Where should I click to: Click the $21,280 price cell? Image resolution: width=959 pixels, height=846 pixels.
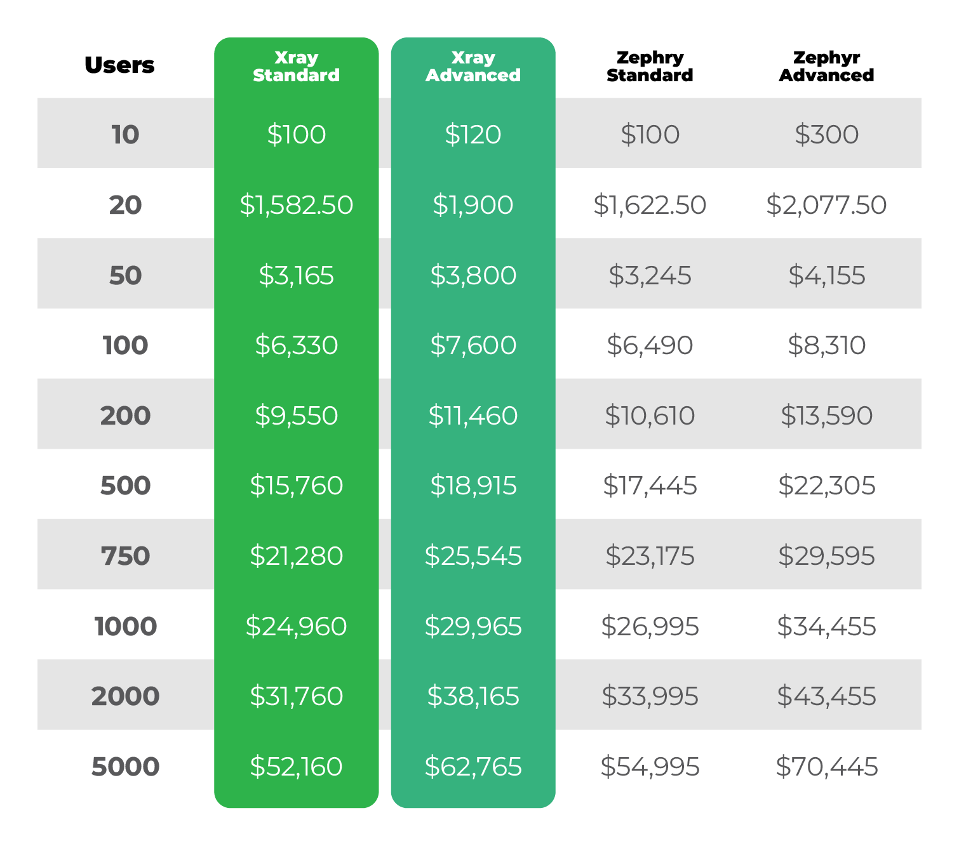coord(296,556)
